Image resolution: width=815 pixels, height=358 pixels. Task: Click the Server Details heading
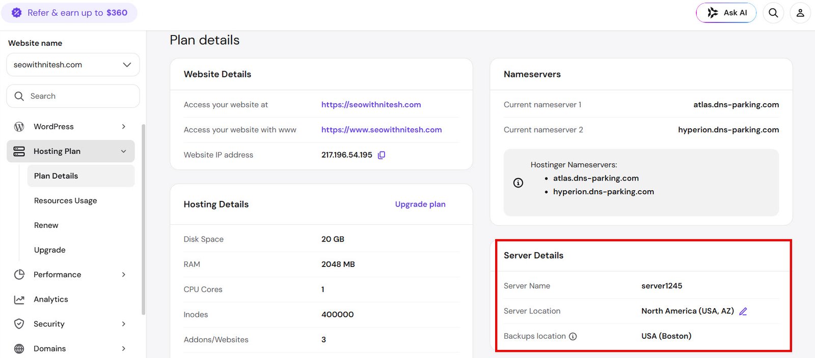[x=533, y=255]
